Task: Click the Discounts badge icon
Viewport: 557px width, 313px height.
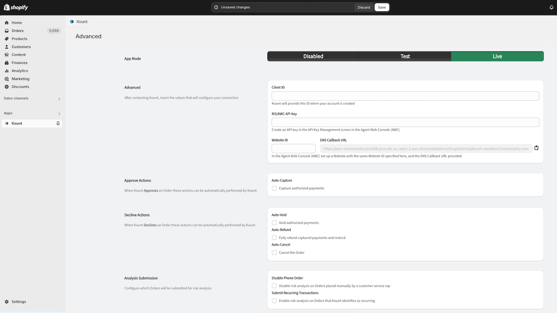Action: (x=7, y=87)
